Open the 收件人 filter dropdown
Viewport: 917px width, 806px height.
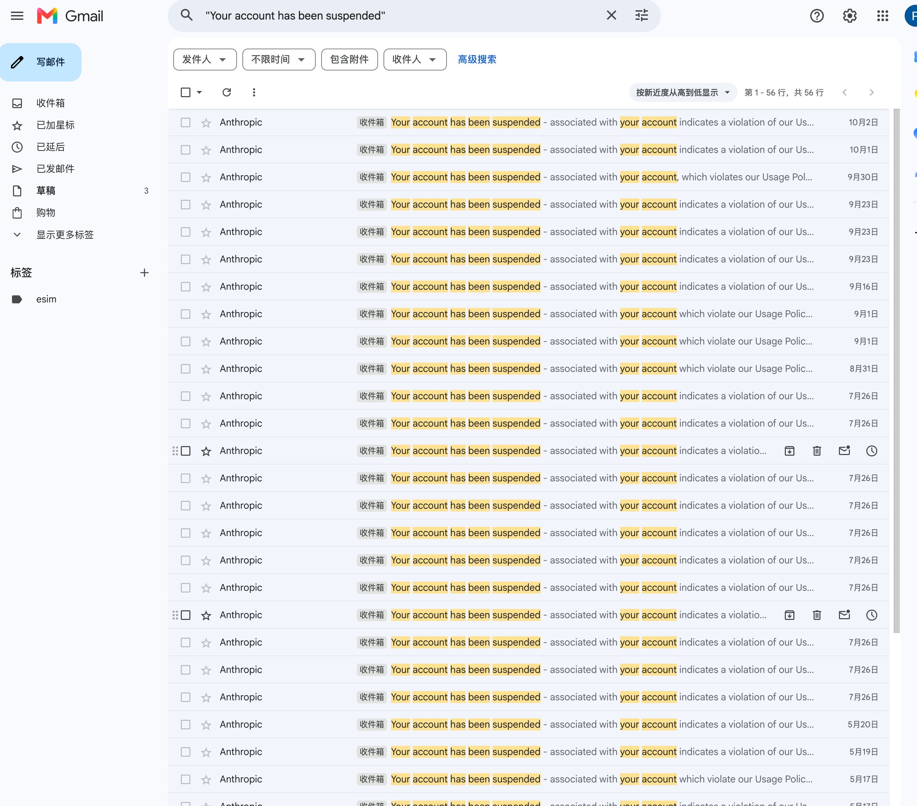(415, 59)
